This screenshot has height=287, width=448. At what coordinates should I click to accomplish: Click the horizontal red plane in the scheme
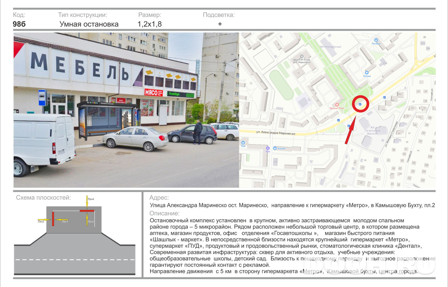[87, 212]
